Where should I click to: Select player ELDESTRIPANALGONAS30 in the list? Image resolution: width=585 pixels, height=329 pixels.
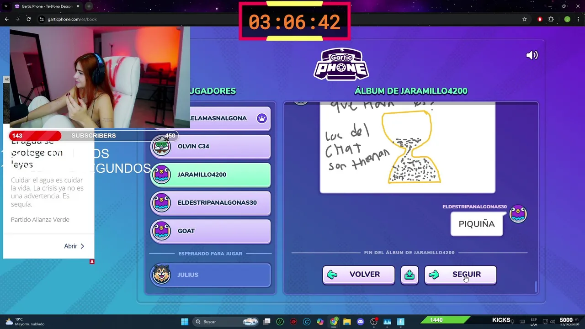211,202
